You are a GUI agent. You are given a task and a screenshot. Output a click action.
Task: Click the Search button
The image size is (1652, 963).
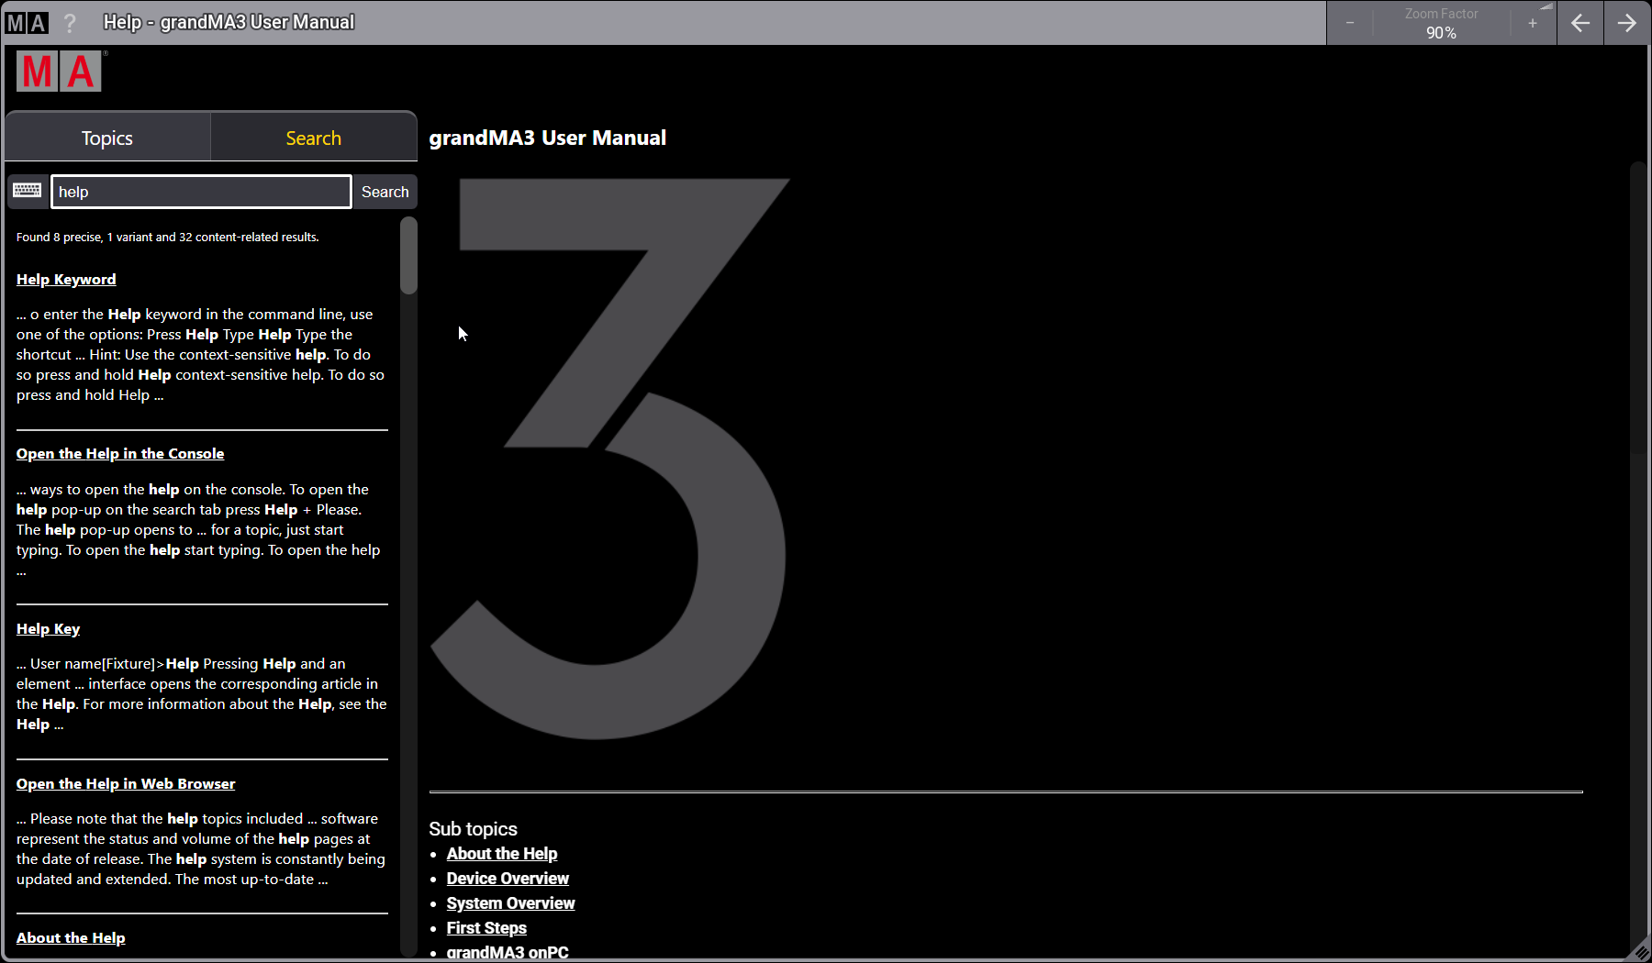point(385,192)
